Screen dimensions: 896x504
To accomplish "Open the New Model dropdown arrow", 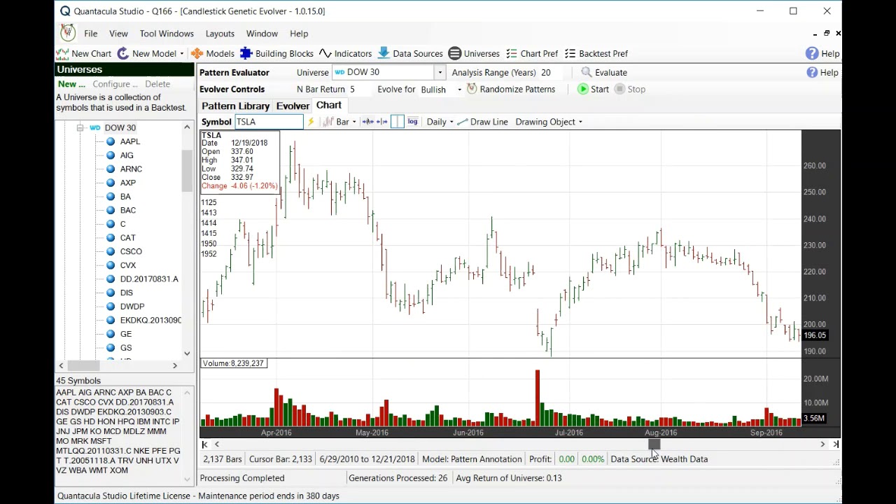I will point(181,54).
